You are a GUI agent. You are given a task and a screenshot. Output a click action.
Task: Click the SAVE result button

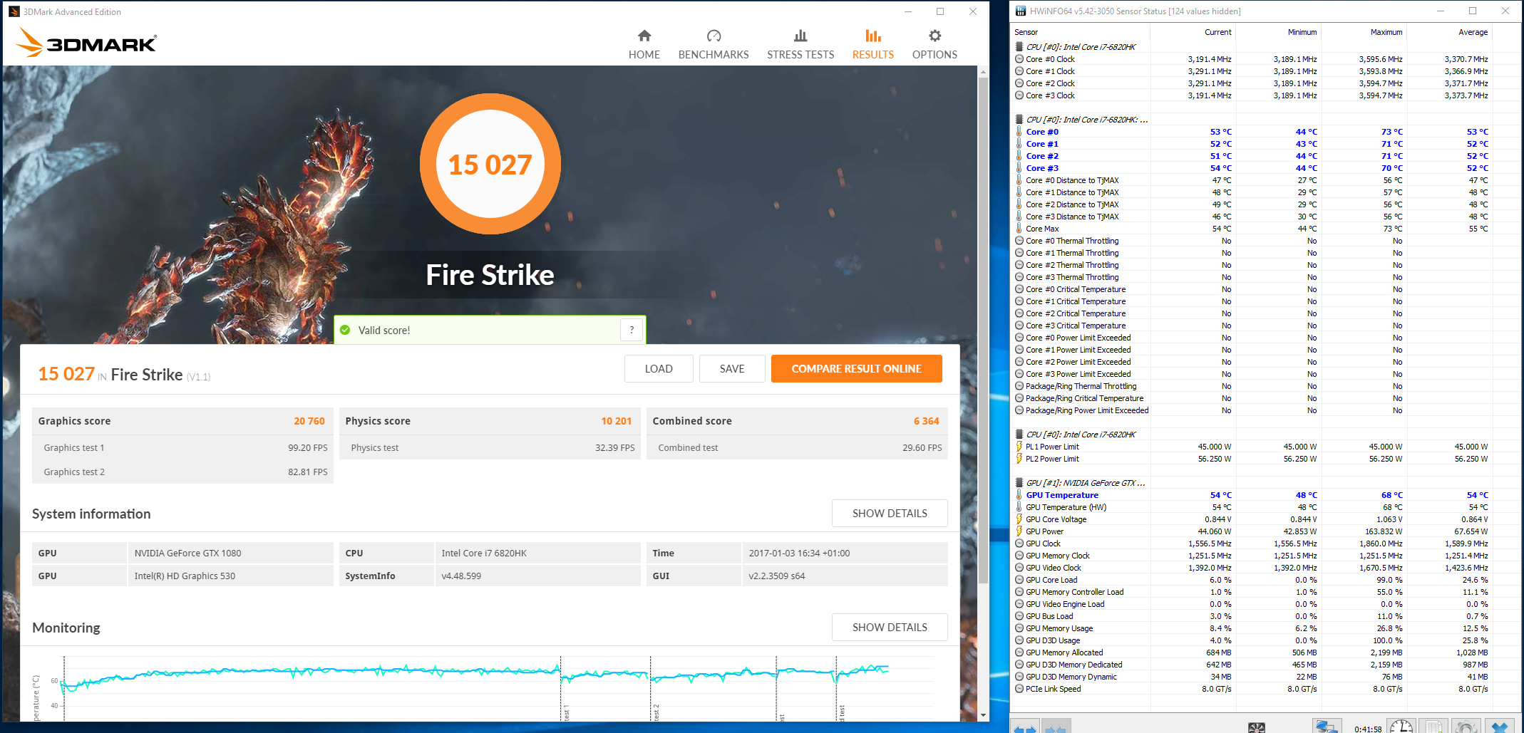tap(732, 368)
